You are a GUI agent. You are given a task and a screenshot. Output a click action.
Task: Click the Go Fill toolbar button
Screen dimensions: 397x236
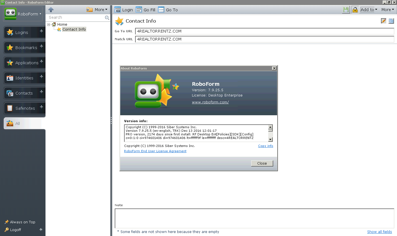[146, 10]
